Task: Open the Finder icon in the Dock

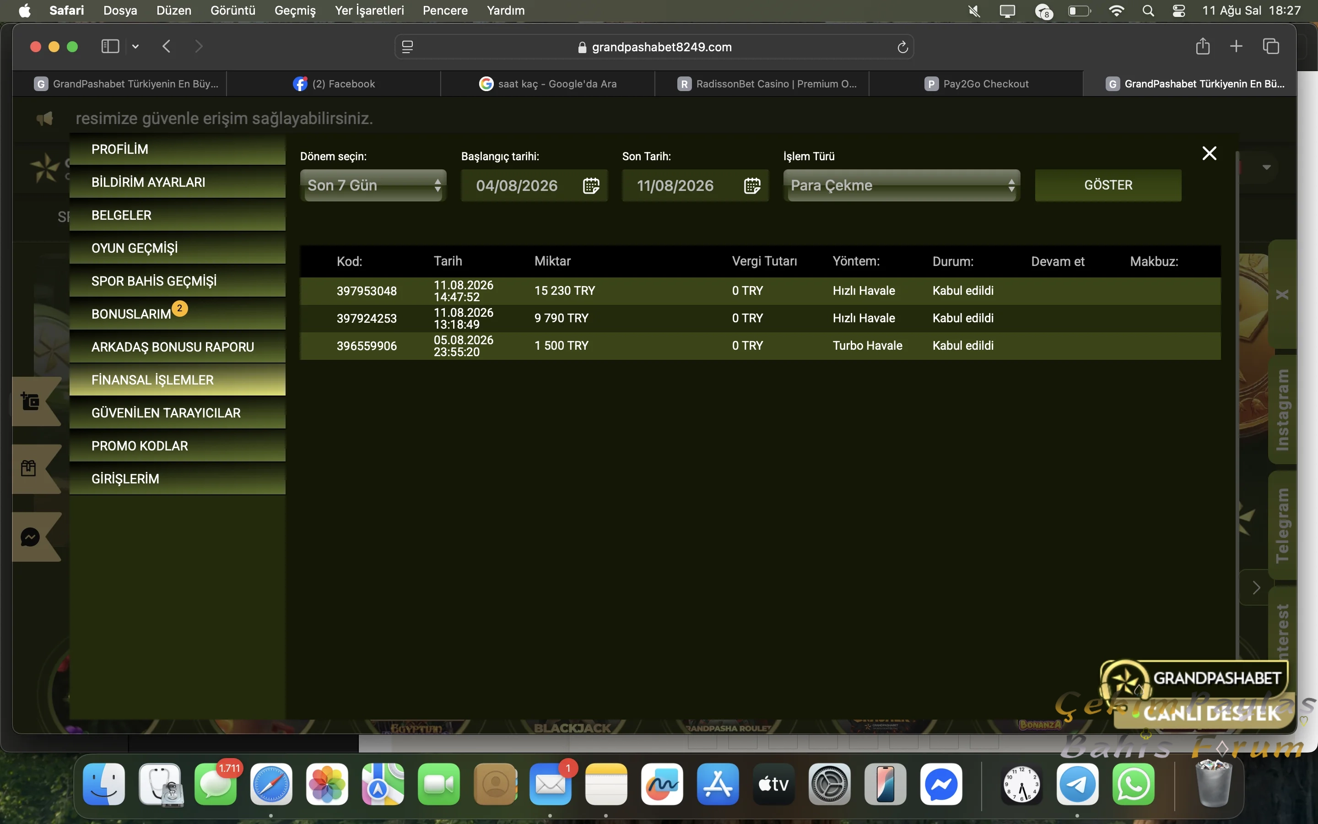Action: (x=104, y=784)
